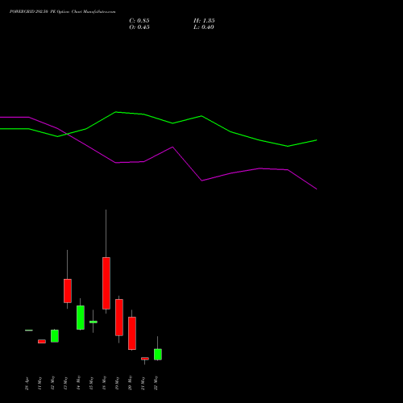Screen dimensions: 403x403
Task: Click the '19 May' date label
Action: click(117, 383)
